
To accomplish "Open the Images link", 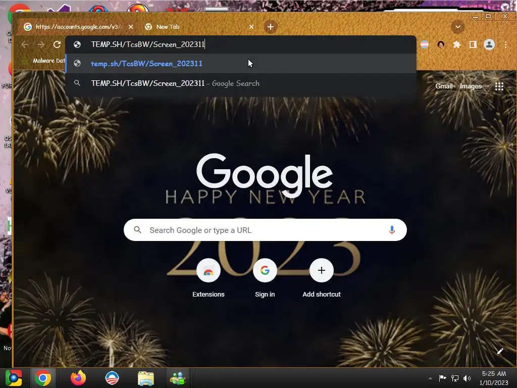I will (x=471, y=86).
